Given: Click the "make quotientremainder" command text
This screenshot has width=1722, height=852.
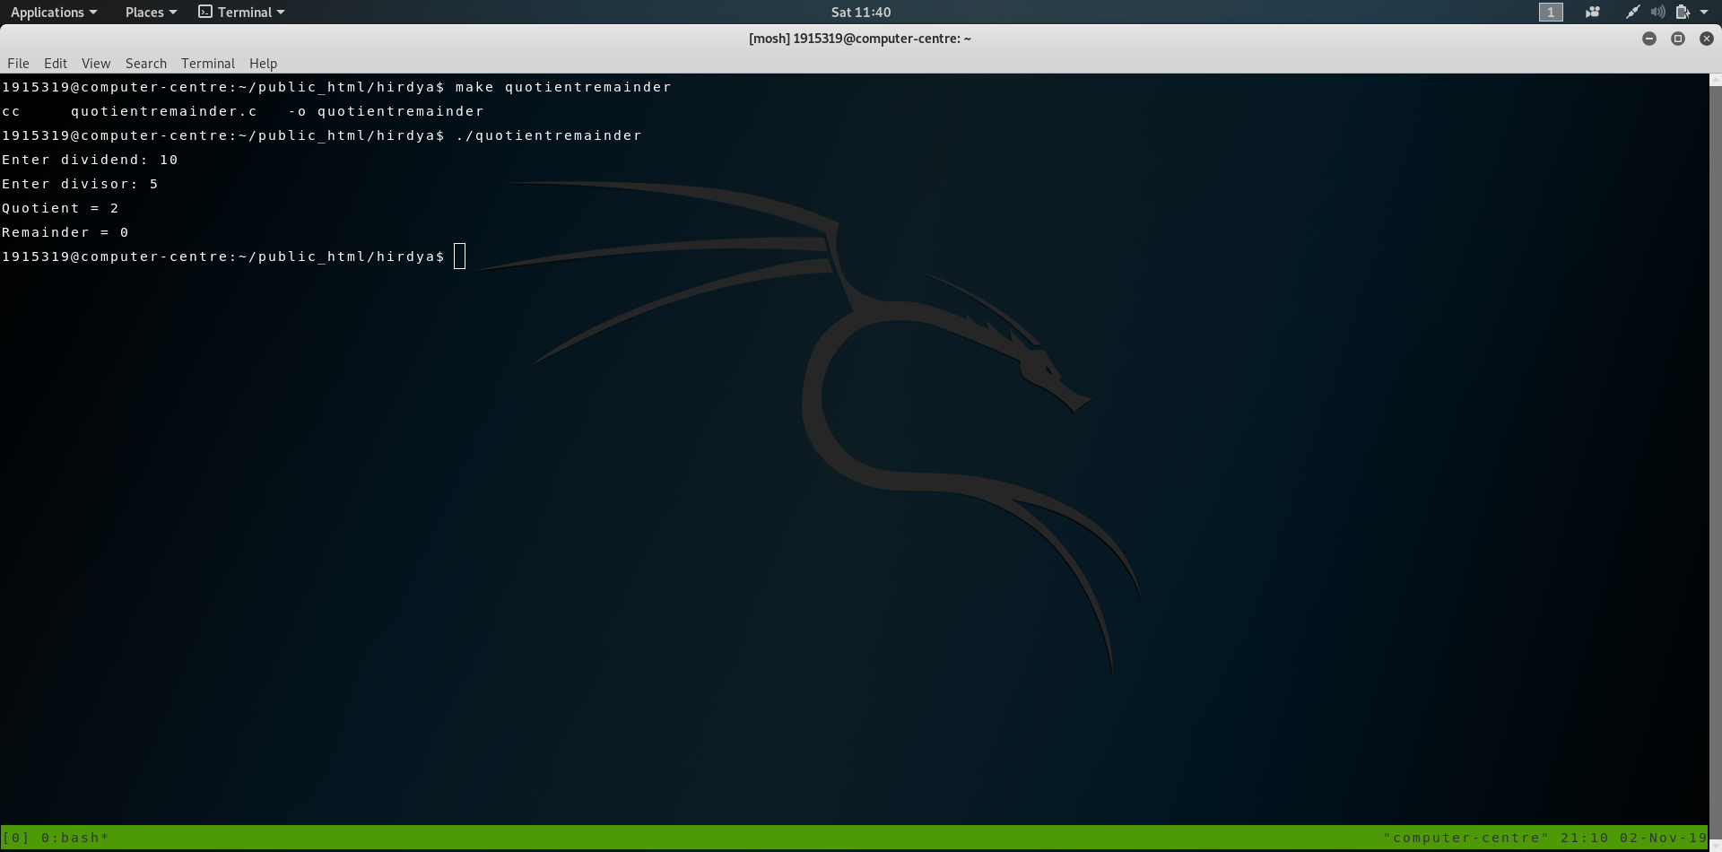Looking at the screenshot, I should coord(563,87).
